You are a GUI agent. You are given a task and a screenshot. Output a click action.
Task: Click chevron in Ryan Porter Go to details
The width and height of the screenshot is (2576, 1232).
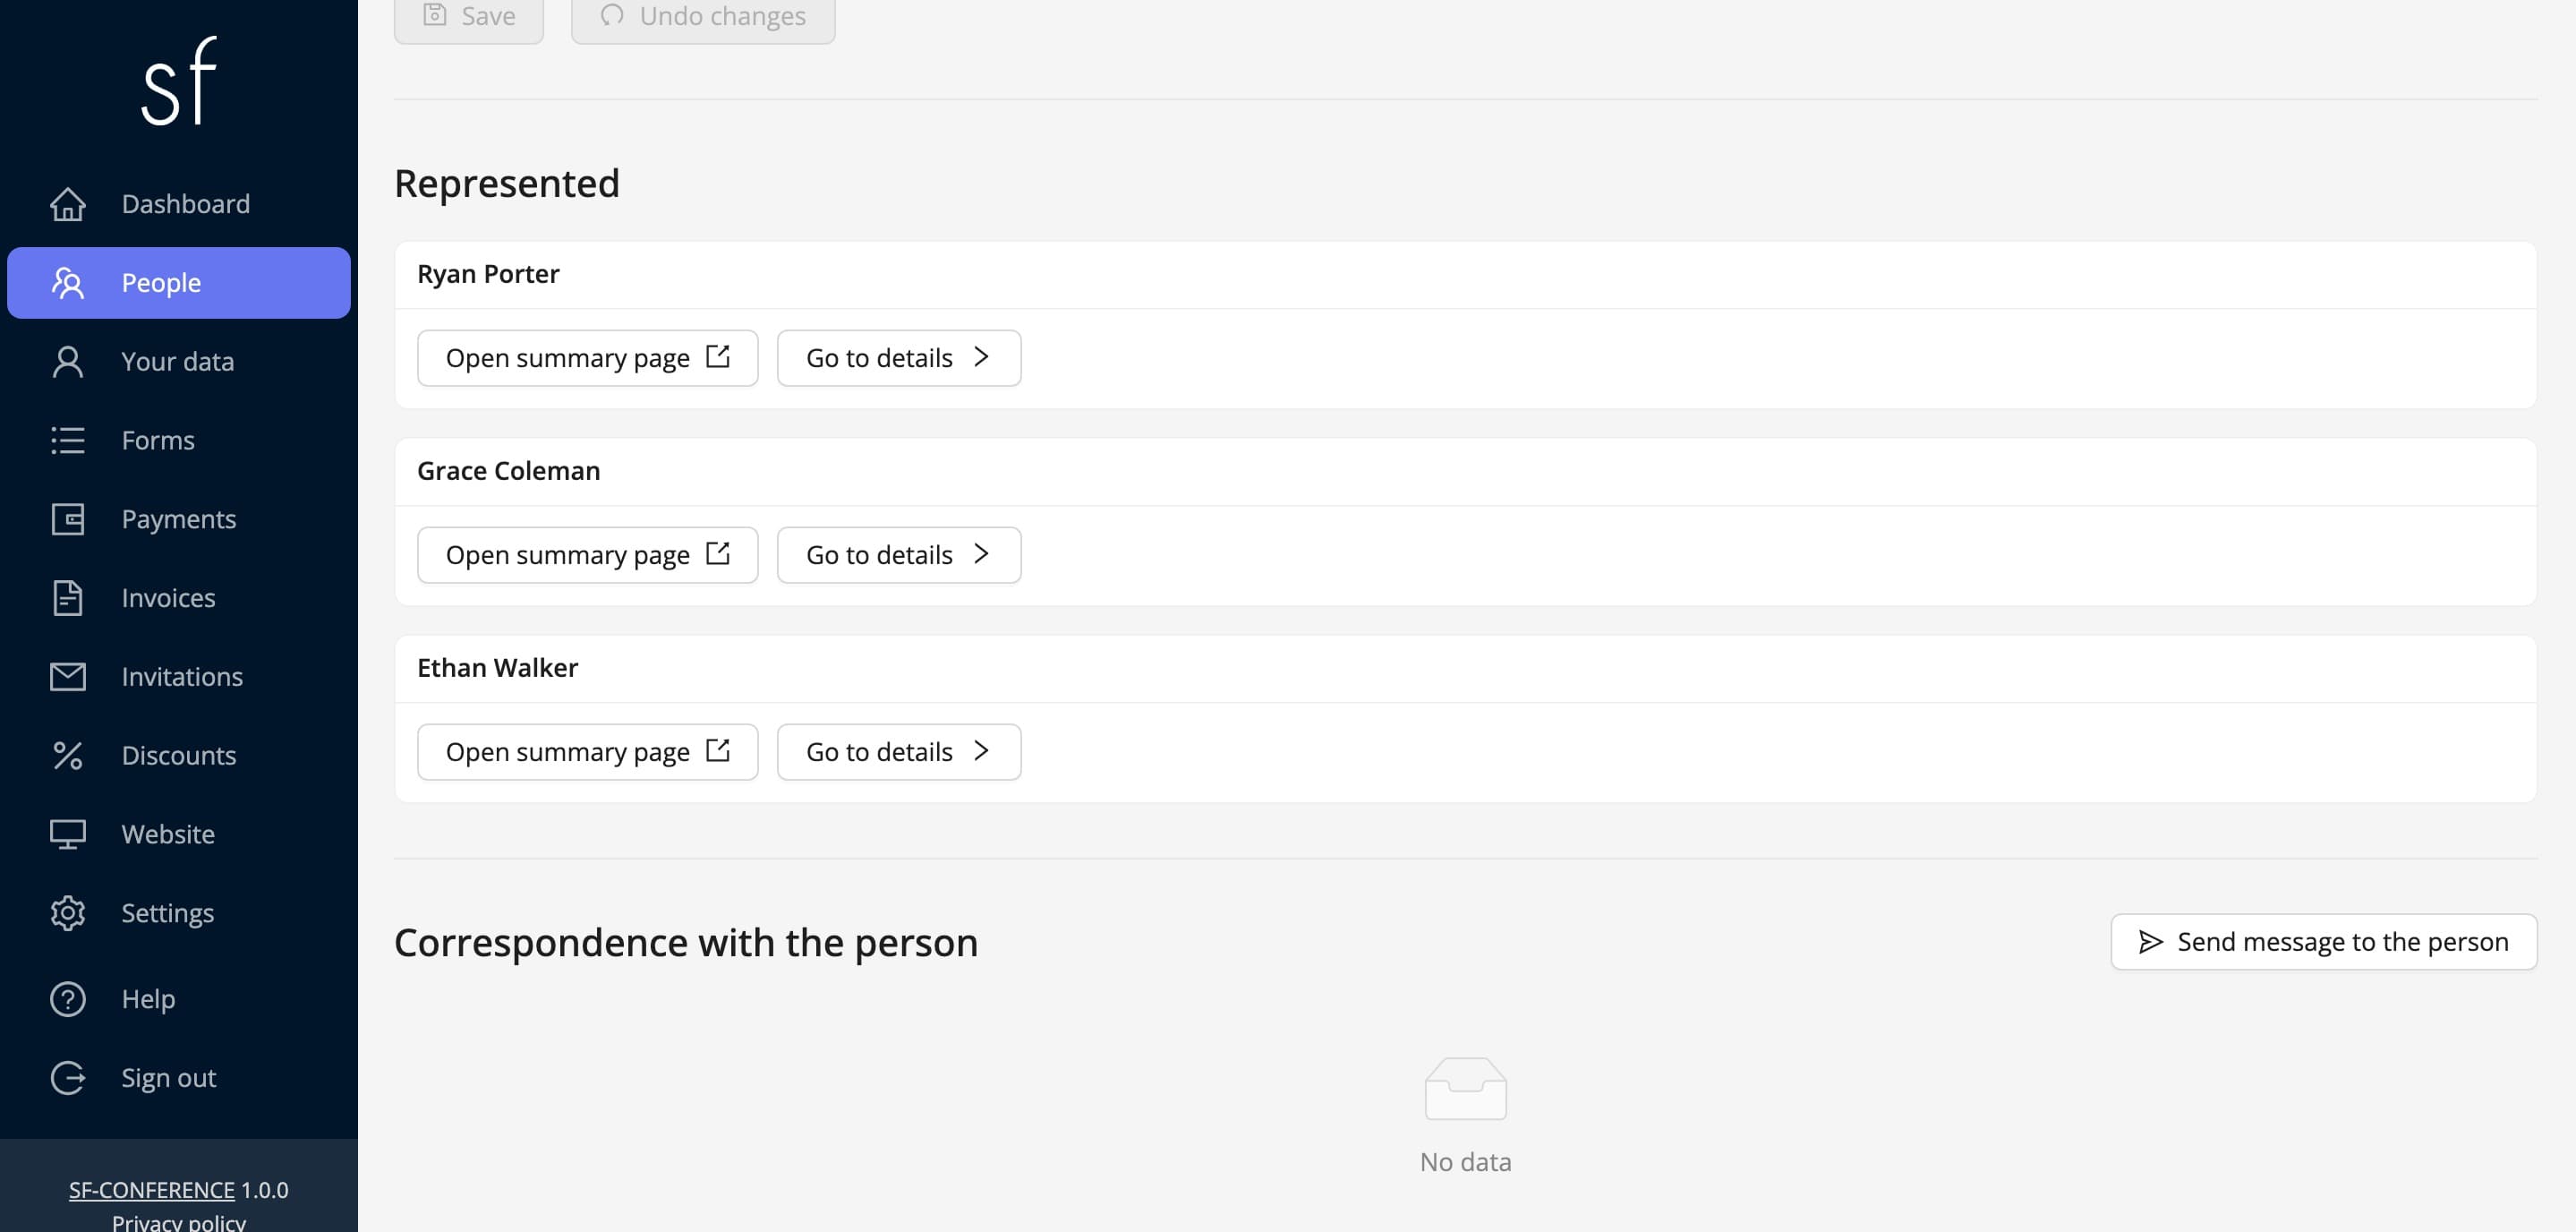[x=981, y=357]
